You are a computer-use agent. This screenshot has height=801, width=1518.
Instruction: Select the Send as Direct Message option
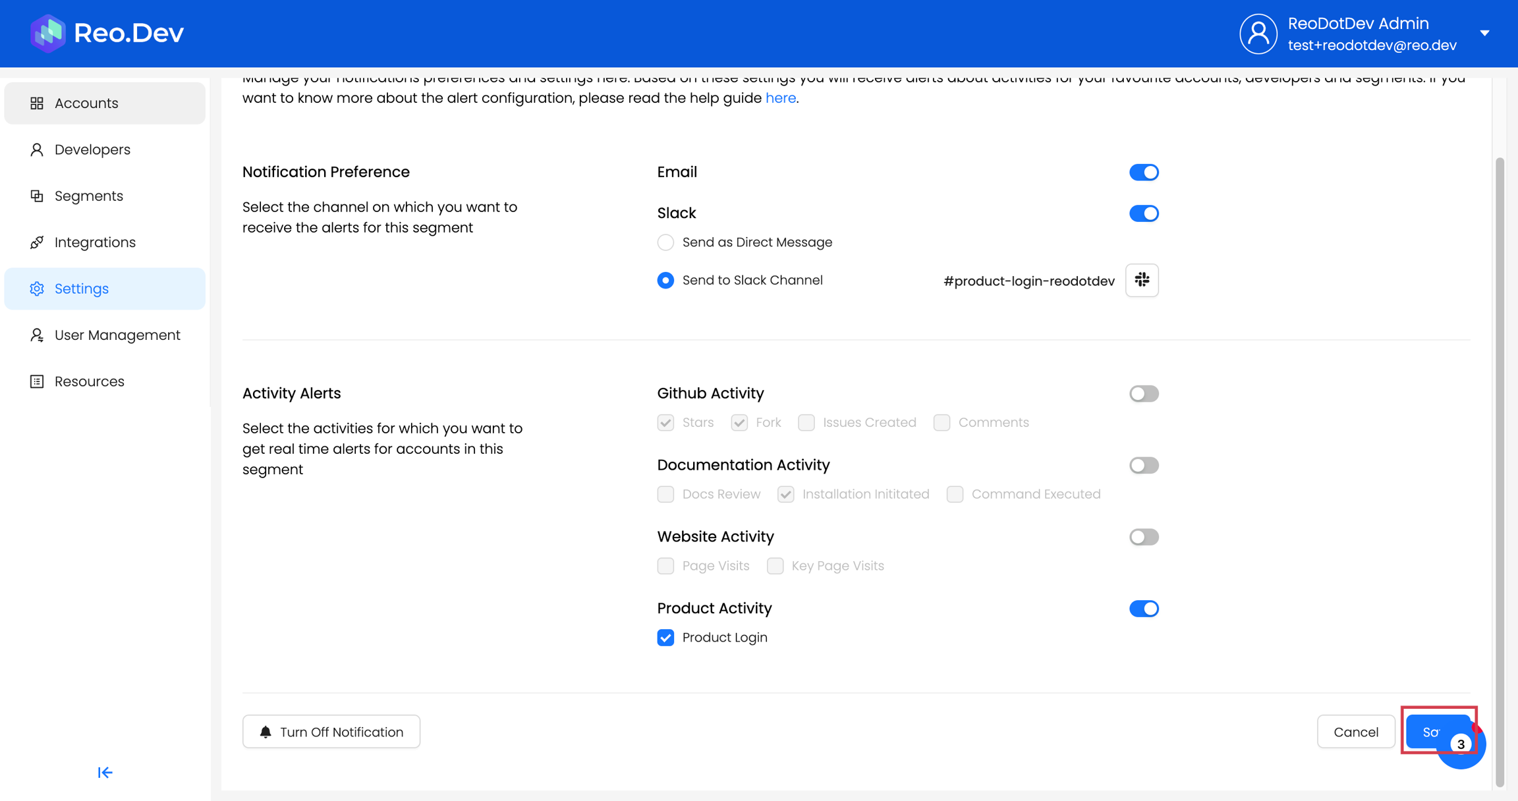665,242
